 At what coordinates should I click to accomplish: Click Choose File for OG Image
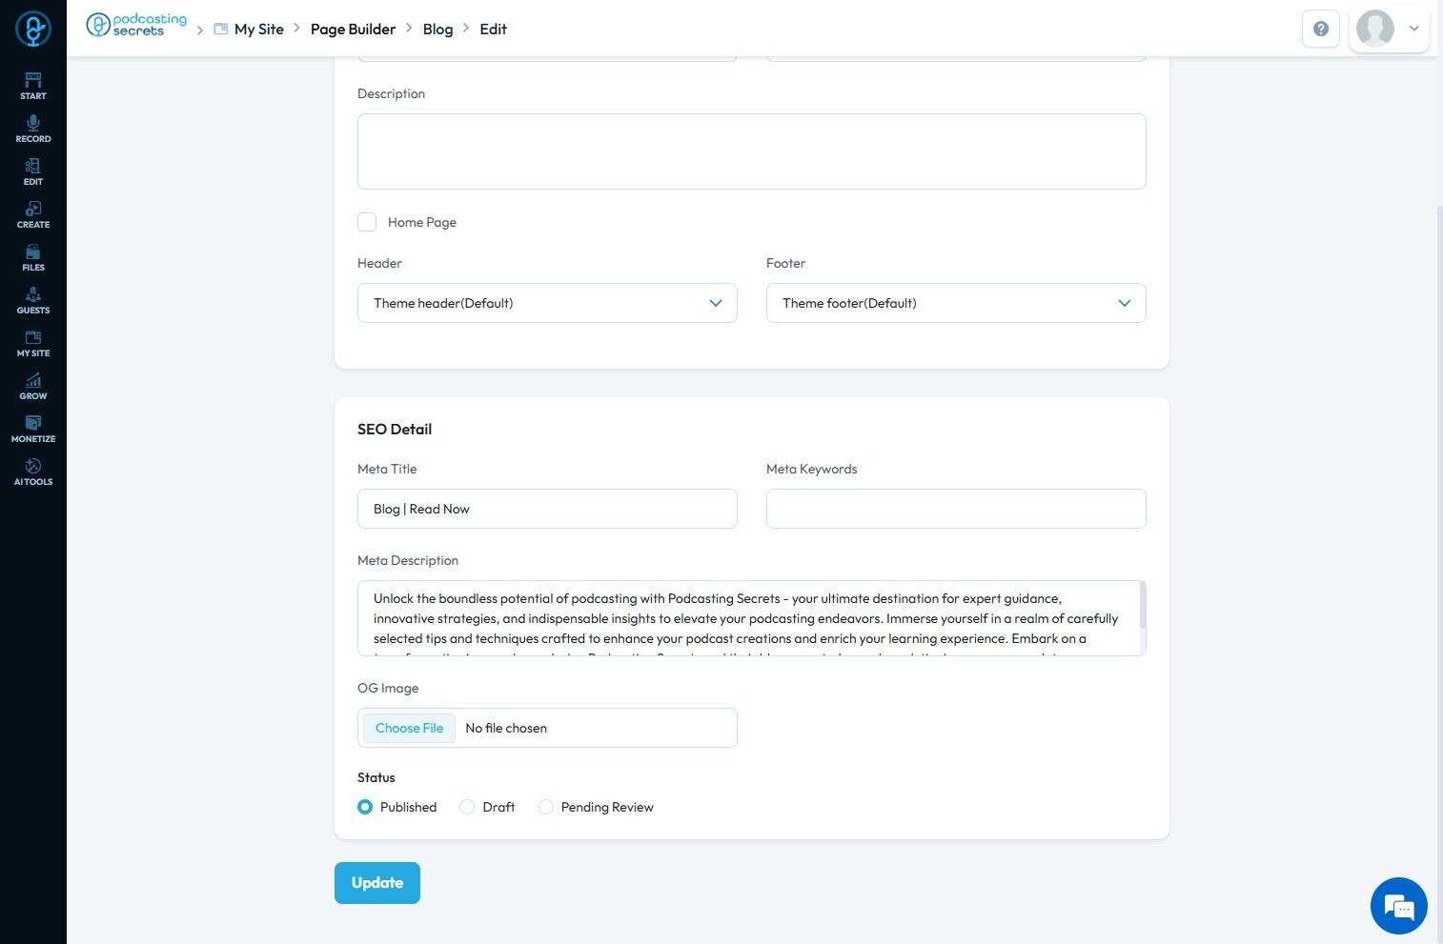pos(409,728)
